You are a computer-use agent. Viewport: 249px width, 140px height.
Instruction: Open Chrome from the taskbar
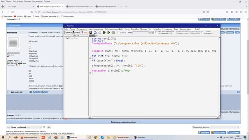pos(96,137)
